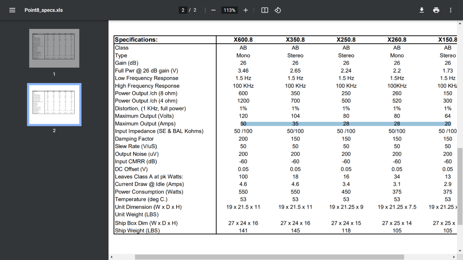Fit document to page icon

265,10
